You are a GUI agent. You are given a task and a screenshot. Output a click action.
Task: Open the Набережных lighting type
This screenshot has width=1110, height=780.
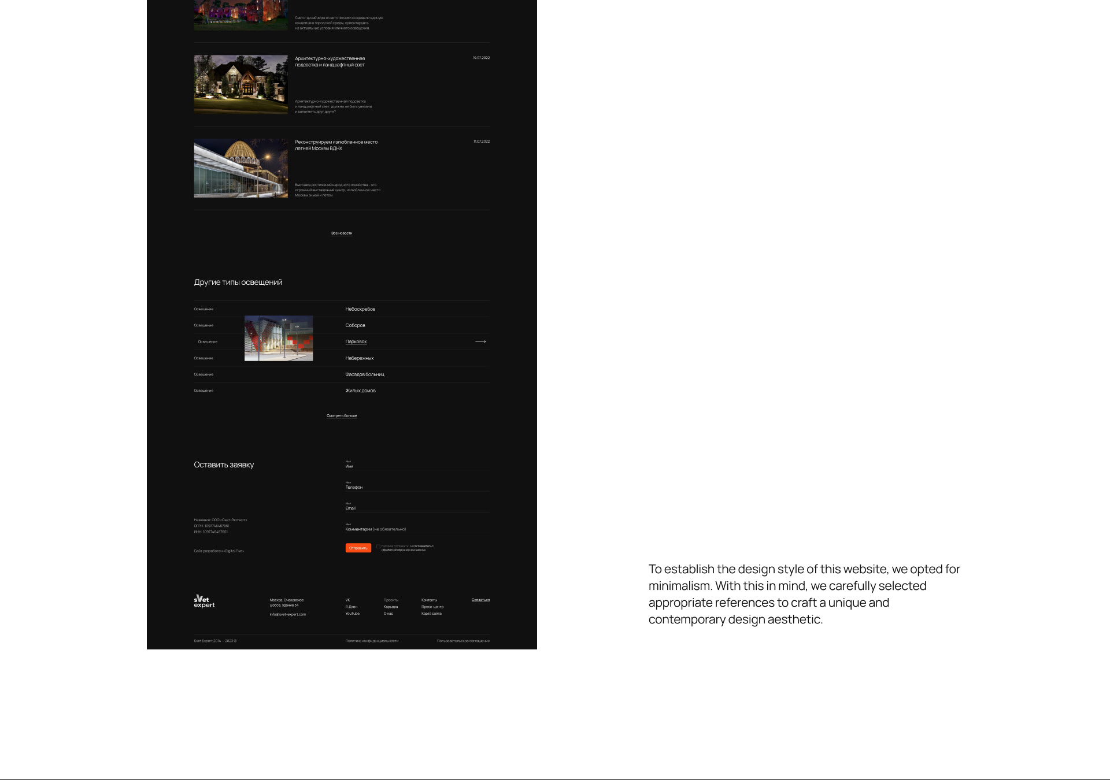click(x=359, y=358)
